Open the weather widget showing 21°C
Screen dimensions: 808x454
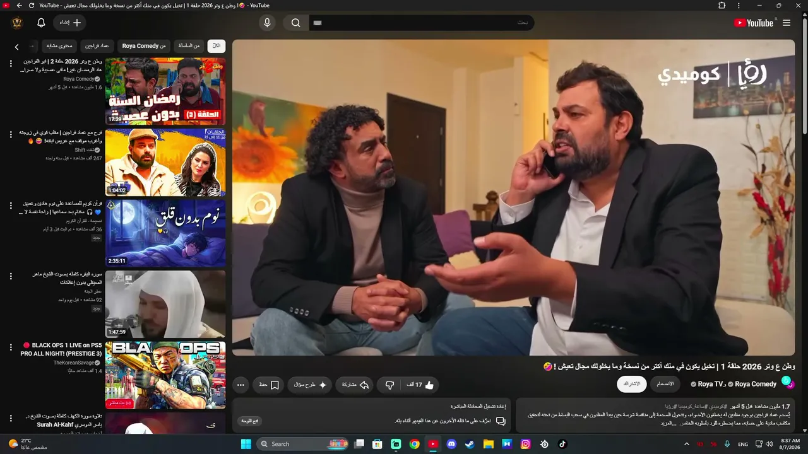[x=28, y=444]
